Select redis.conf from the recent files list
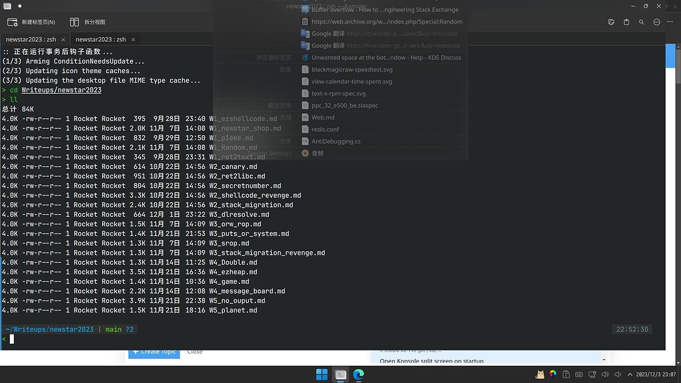 point(331,129)
